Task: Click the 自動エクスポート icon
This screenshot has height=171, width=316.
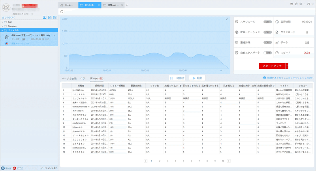Action: (x=237, y=53)
